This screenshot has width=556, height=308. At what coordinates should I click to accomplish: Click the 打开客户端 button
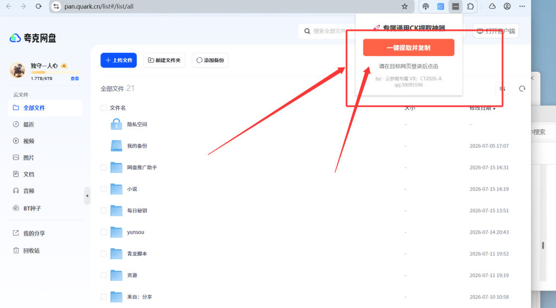(496, 31)
